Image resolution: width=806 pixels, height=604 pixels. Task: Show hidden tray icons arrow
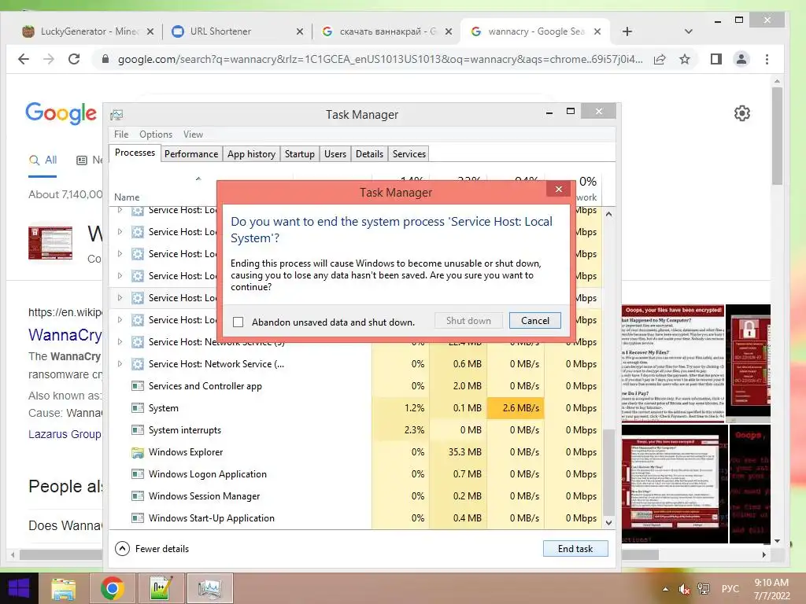tap(666, 589)
